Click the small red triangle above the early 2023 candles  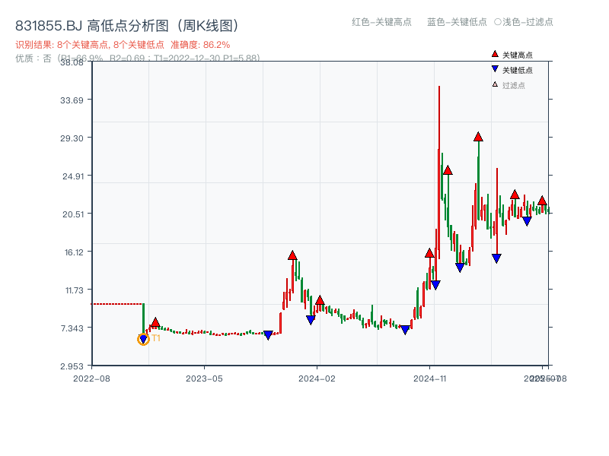click(155, 321)
